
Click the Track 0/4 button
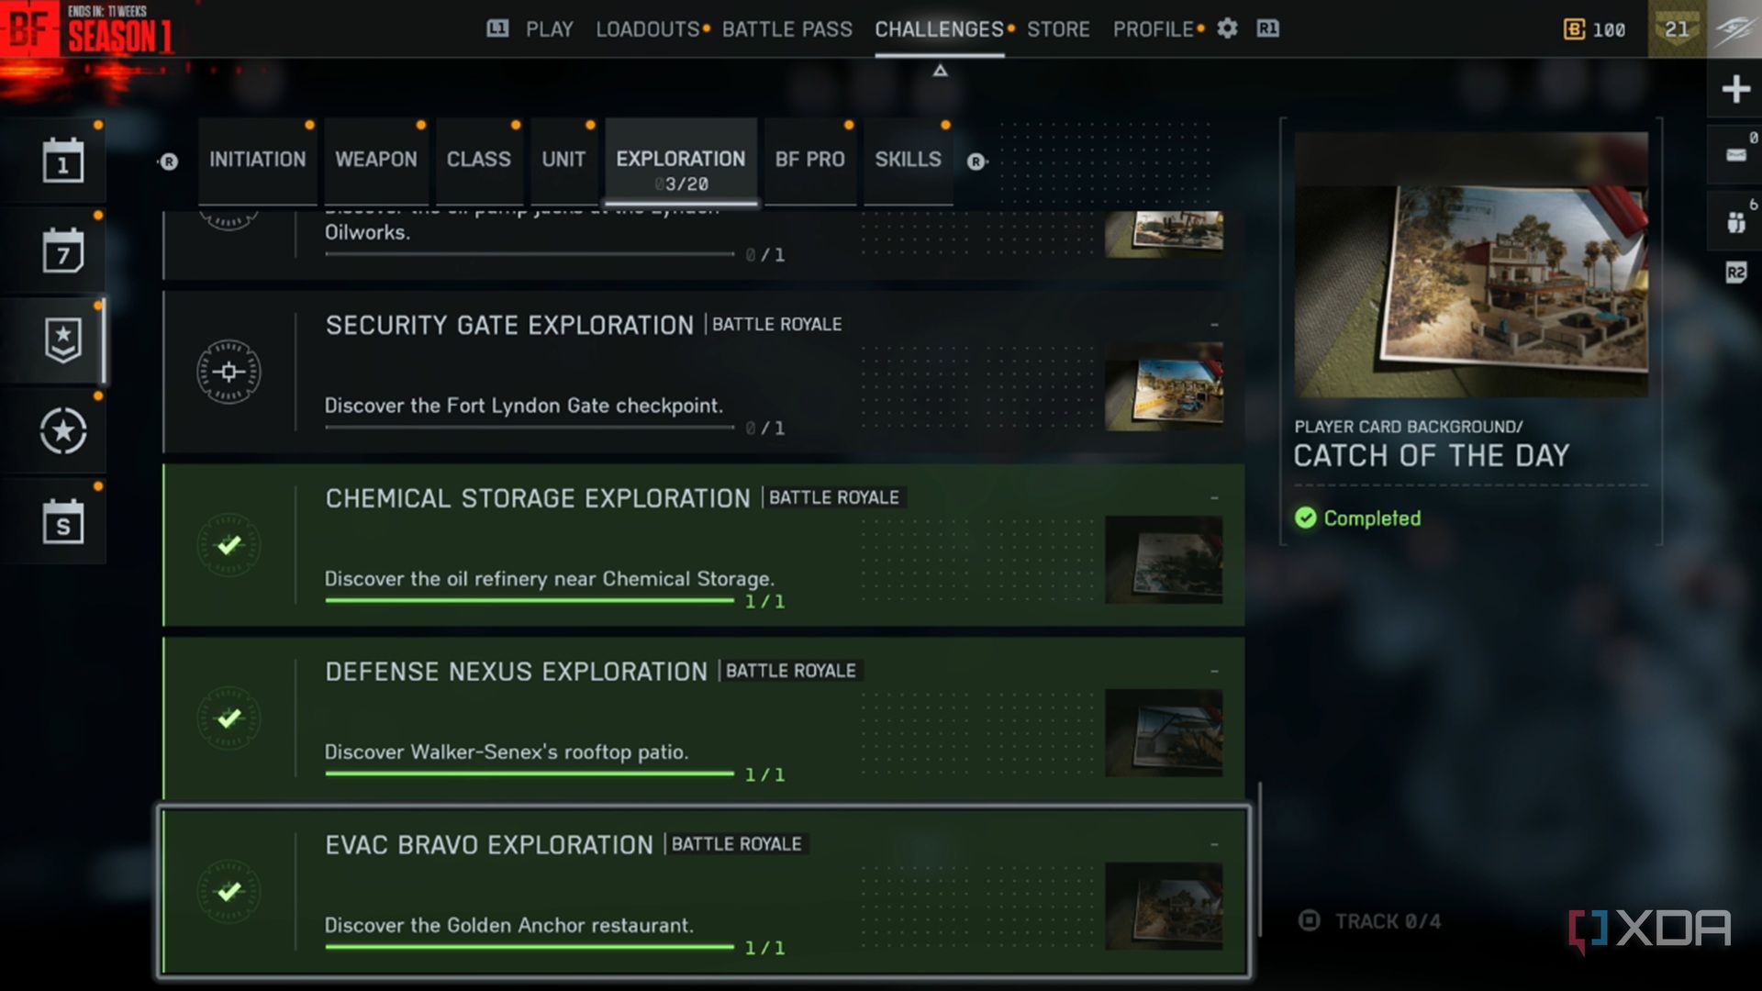coord(1370,920)
